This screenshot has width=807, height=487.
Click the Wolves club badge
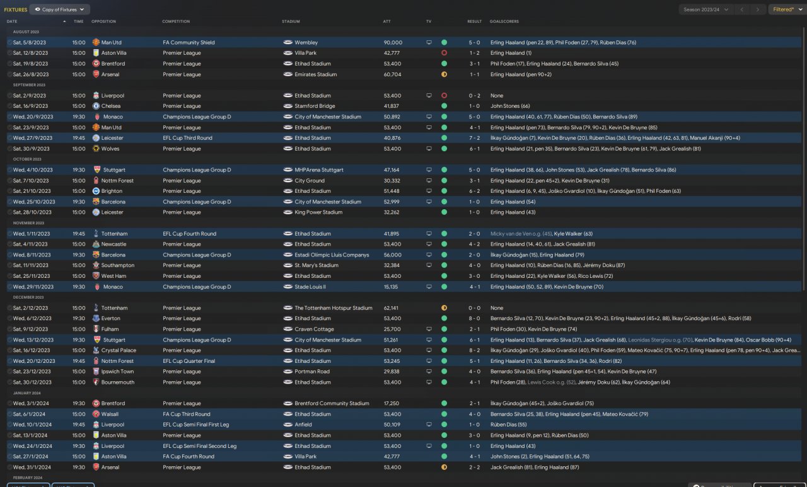pos(96,149)
